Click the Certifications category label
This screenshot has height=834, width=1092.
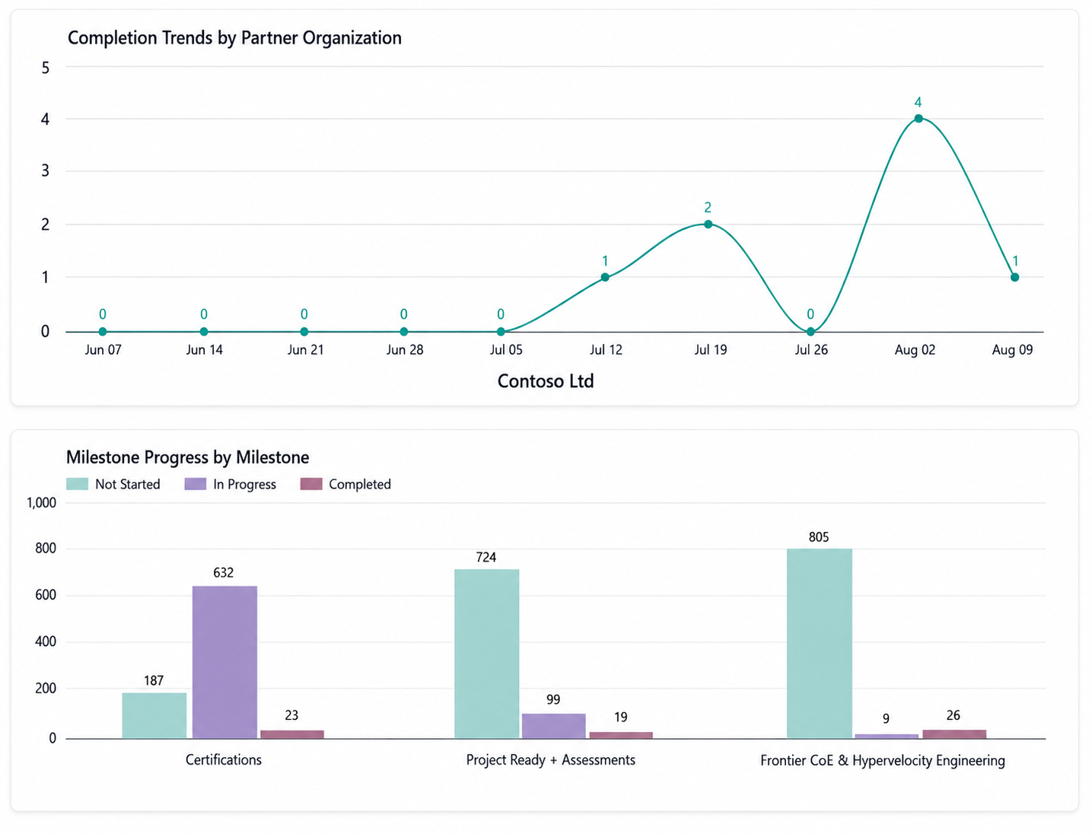click(224, 759)
